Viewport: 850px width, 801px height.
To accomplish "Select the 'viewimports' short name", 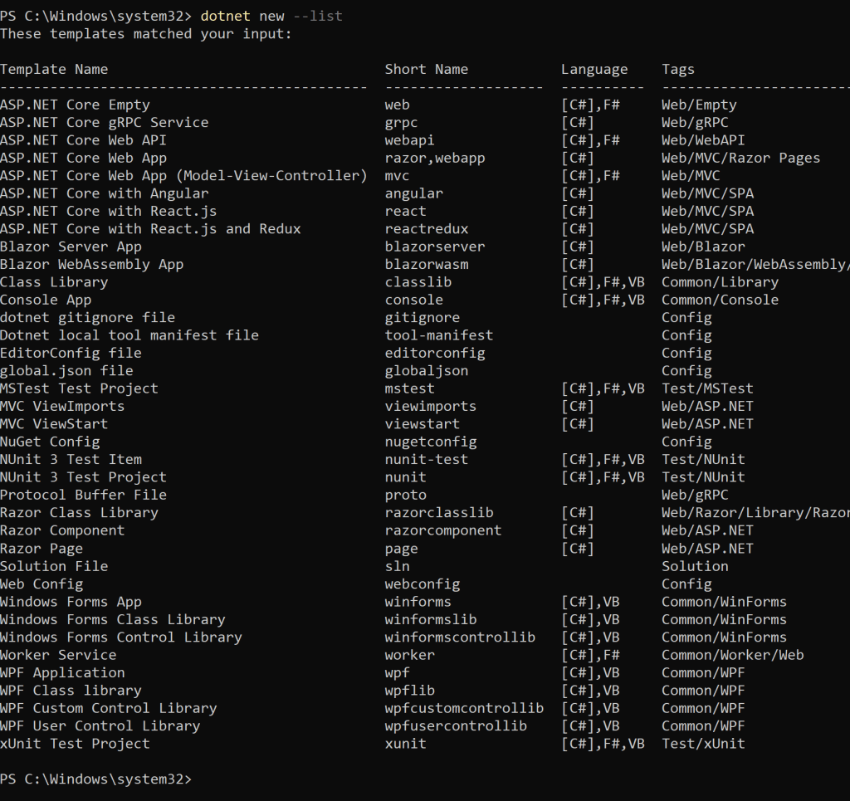I will pyautogui.click(x=431, y=407).
